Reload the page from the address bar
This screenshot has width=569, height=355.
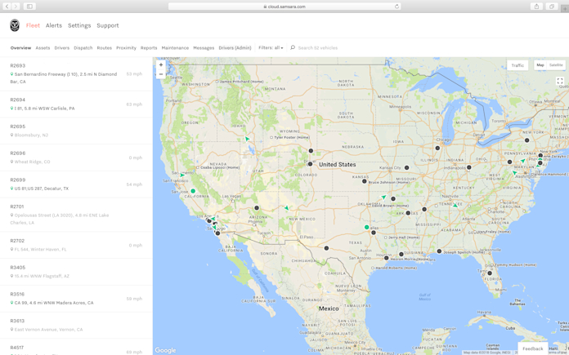(x=397, y=7)
